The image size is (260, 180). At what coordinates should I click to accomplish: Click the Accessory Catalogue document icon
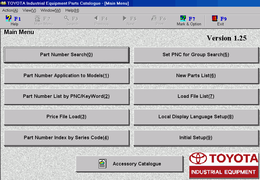(102, 164)
